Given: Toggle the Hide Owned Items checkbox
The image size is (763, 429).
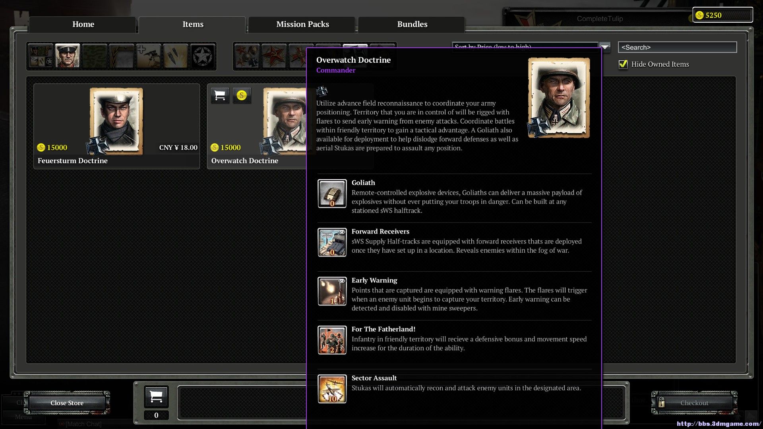Looking at the screenshot, I should 623,64.
